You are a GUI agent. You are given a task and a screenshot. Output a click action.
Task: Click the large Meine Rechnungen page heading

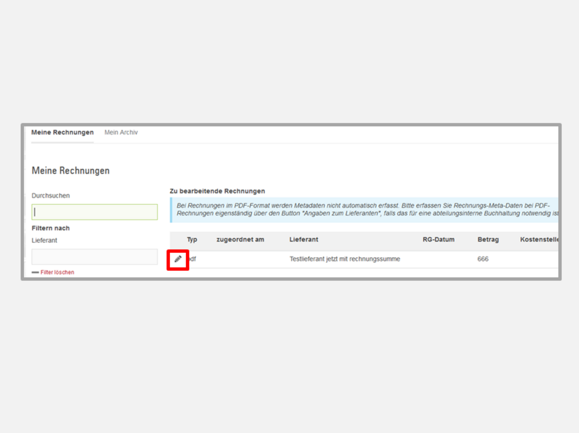click(x=71, y=170)
